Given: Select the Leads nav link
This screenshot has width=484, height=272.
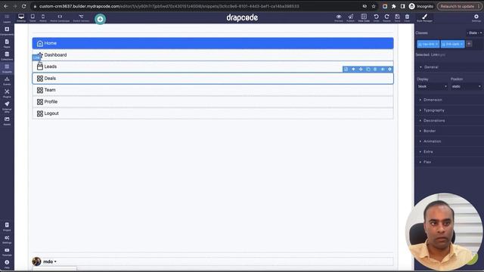Looking at the screenshot, I should coord(213,66).
